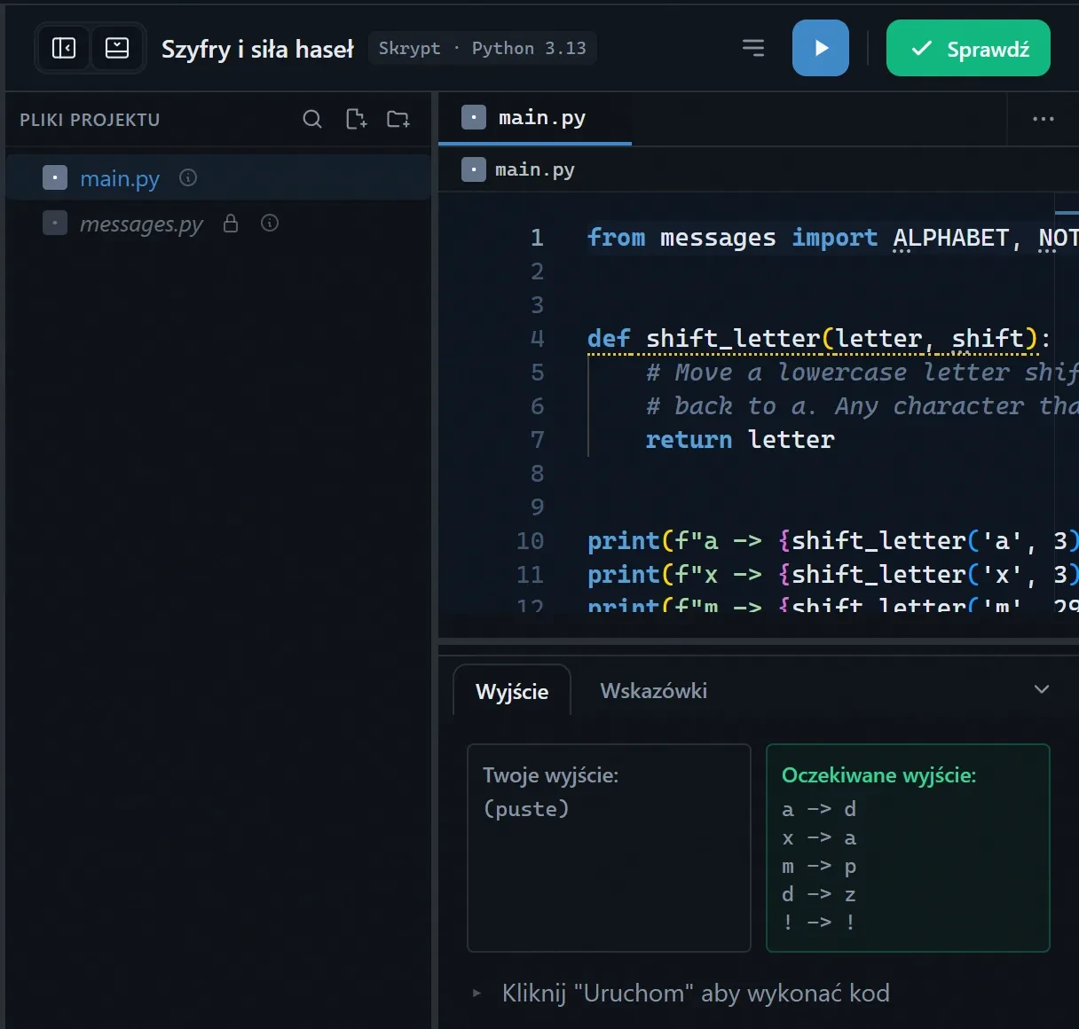Image resolution: width=1079 pixels, height=1029 pixels.
Task: Collapse the output panel with chevron
Action: click(x=1042, y=689)
